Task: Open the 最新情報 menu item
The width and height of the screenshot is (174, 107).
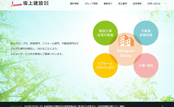Action: (74, 4)
